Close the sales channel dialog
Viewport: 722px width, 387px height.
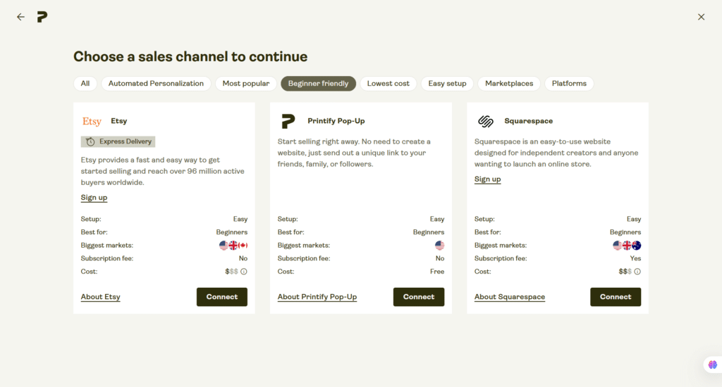(x=701, y=17)
